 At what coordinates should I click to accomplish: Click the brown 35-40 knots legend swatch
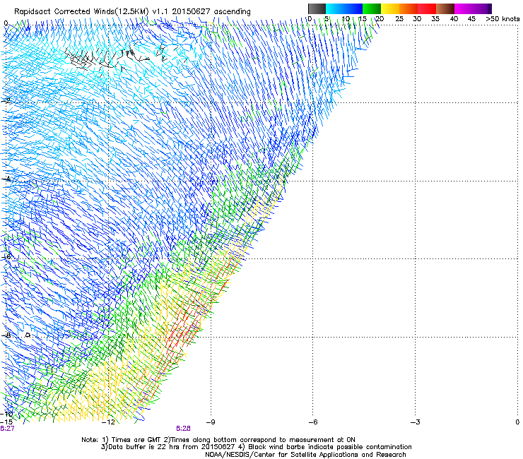[445, 8]
